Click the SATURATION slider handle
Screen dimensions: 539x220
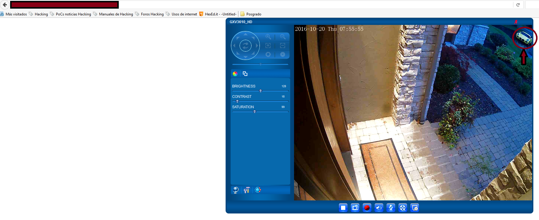(x=254, y=112)
